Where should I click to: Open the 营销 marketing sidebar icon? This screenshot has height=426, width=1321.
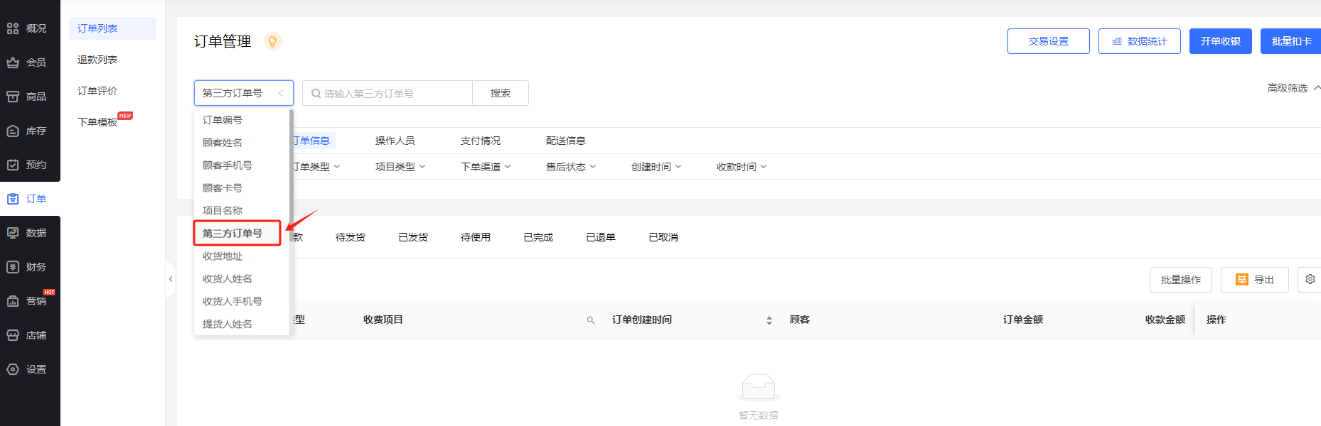(13, 301)
